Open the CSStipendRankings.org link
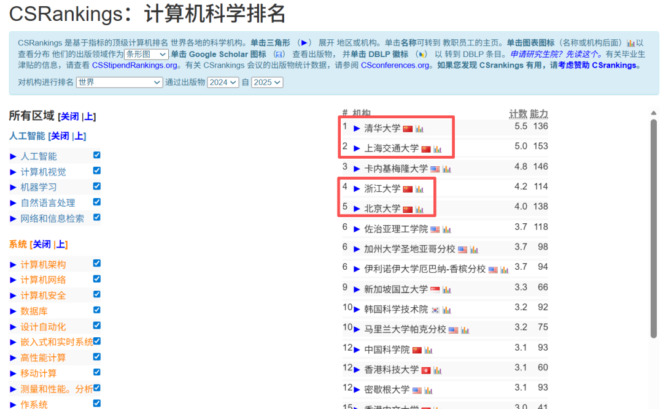Screen dimensions: 663x409 point(134,65)
